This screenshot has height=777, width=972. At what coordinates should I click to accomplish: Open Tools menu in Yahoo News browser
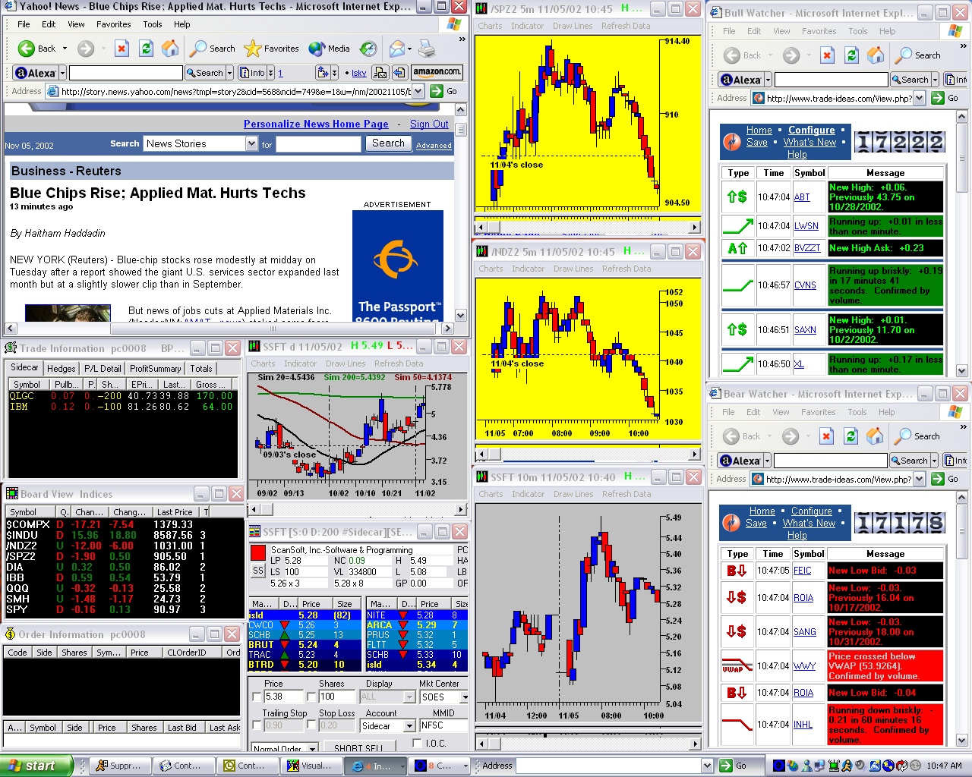(x=153, y=24)
